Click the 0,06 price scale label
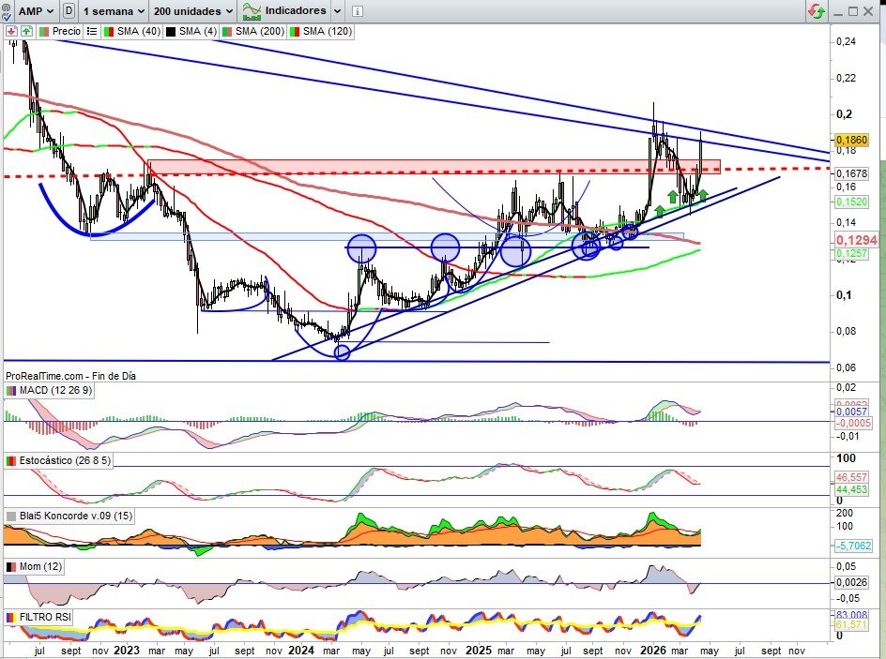The width and height of the screenshot is (886, 659). (x=846, y=367)
